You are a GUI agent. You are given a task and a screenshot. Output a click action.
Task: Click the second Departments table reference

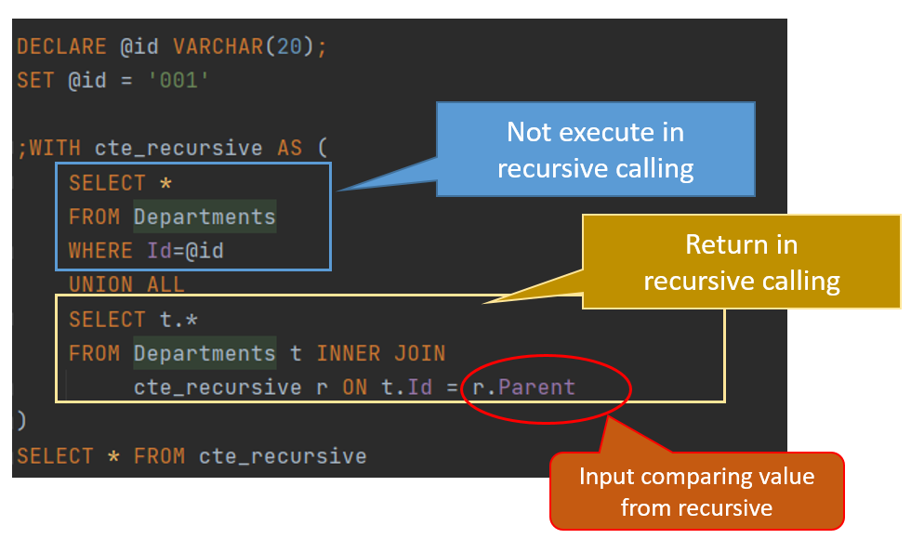click(x=204, y=352)
